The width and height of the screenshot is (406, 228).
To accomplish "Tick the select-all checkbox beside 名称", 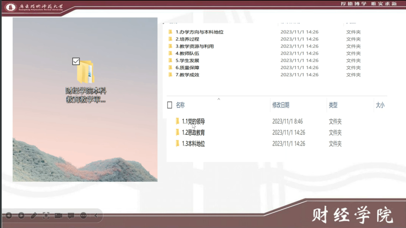I will click(170, 105).
